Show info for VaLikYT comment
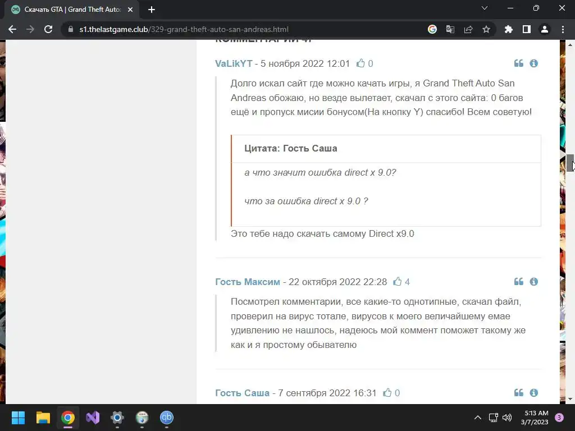Image resolution: width=575 pixels, height=431 pixels. pyautogui.click(x=533, y=63)
